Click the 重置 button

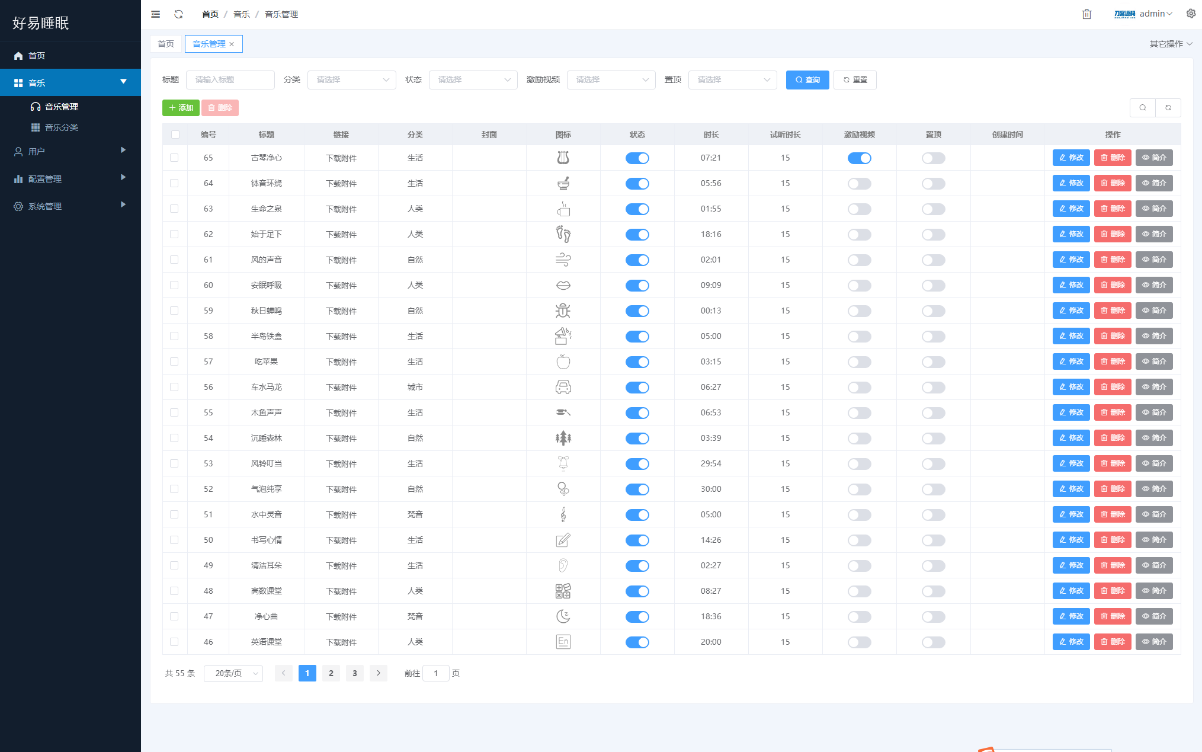855,79
